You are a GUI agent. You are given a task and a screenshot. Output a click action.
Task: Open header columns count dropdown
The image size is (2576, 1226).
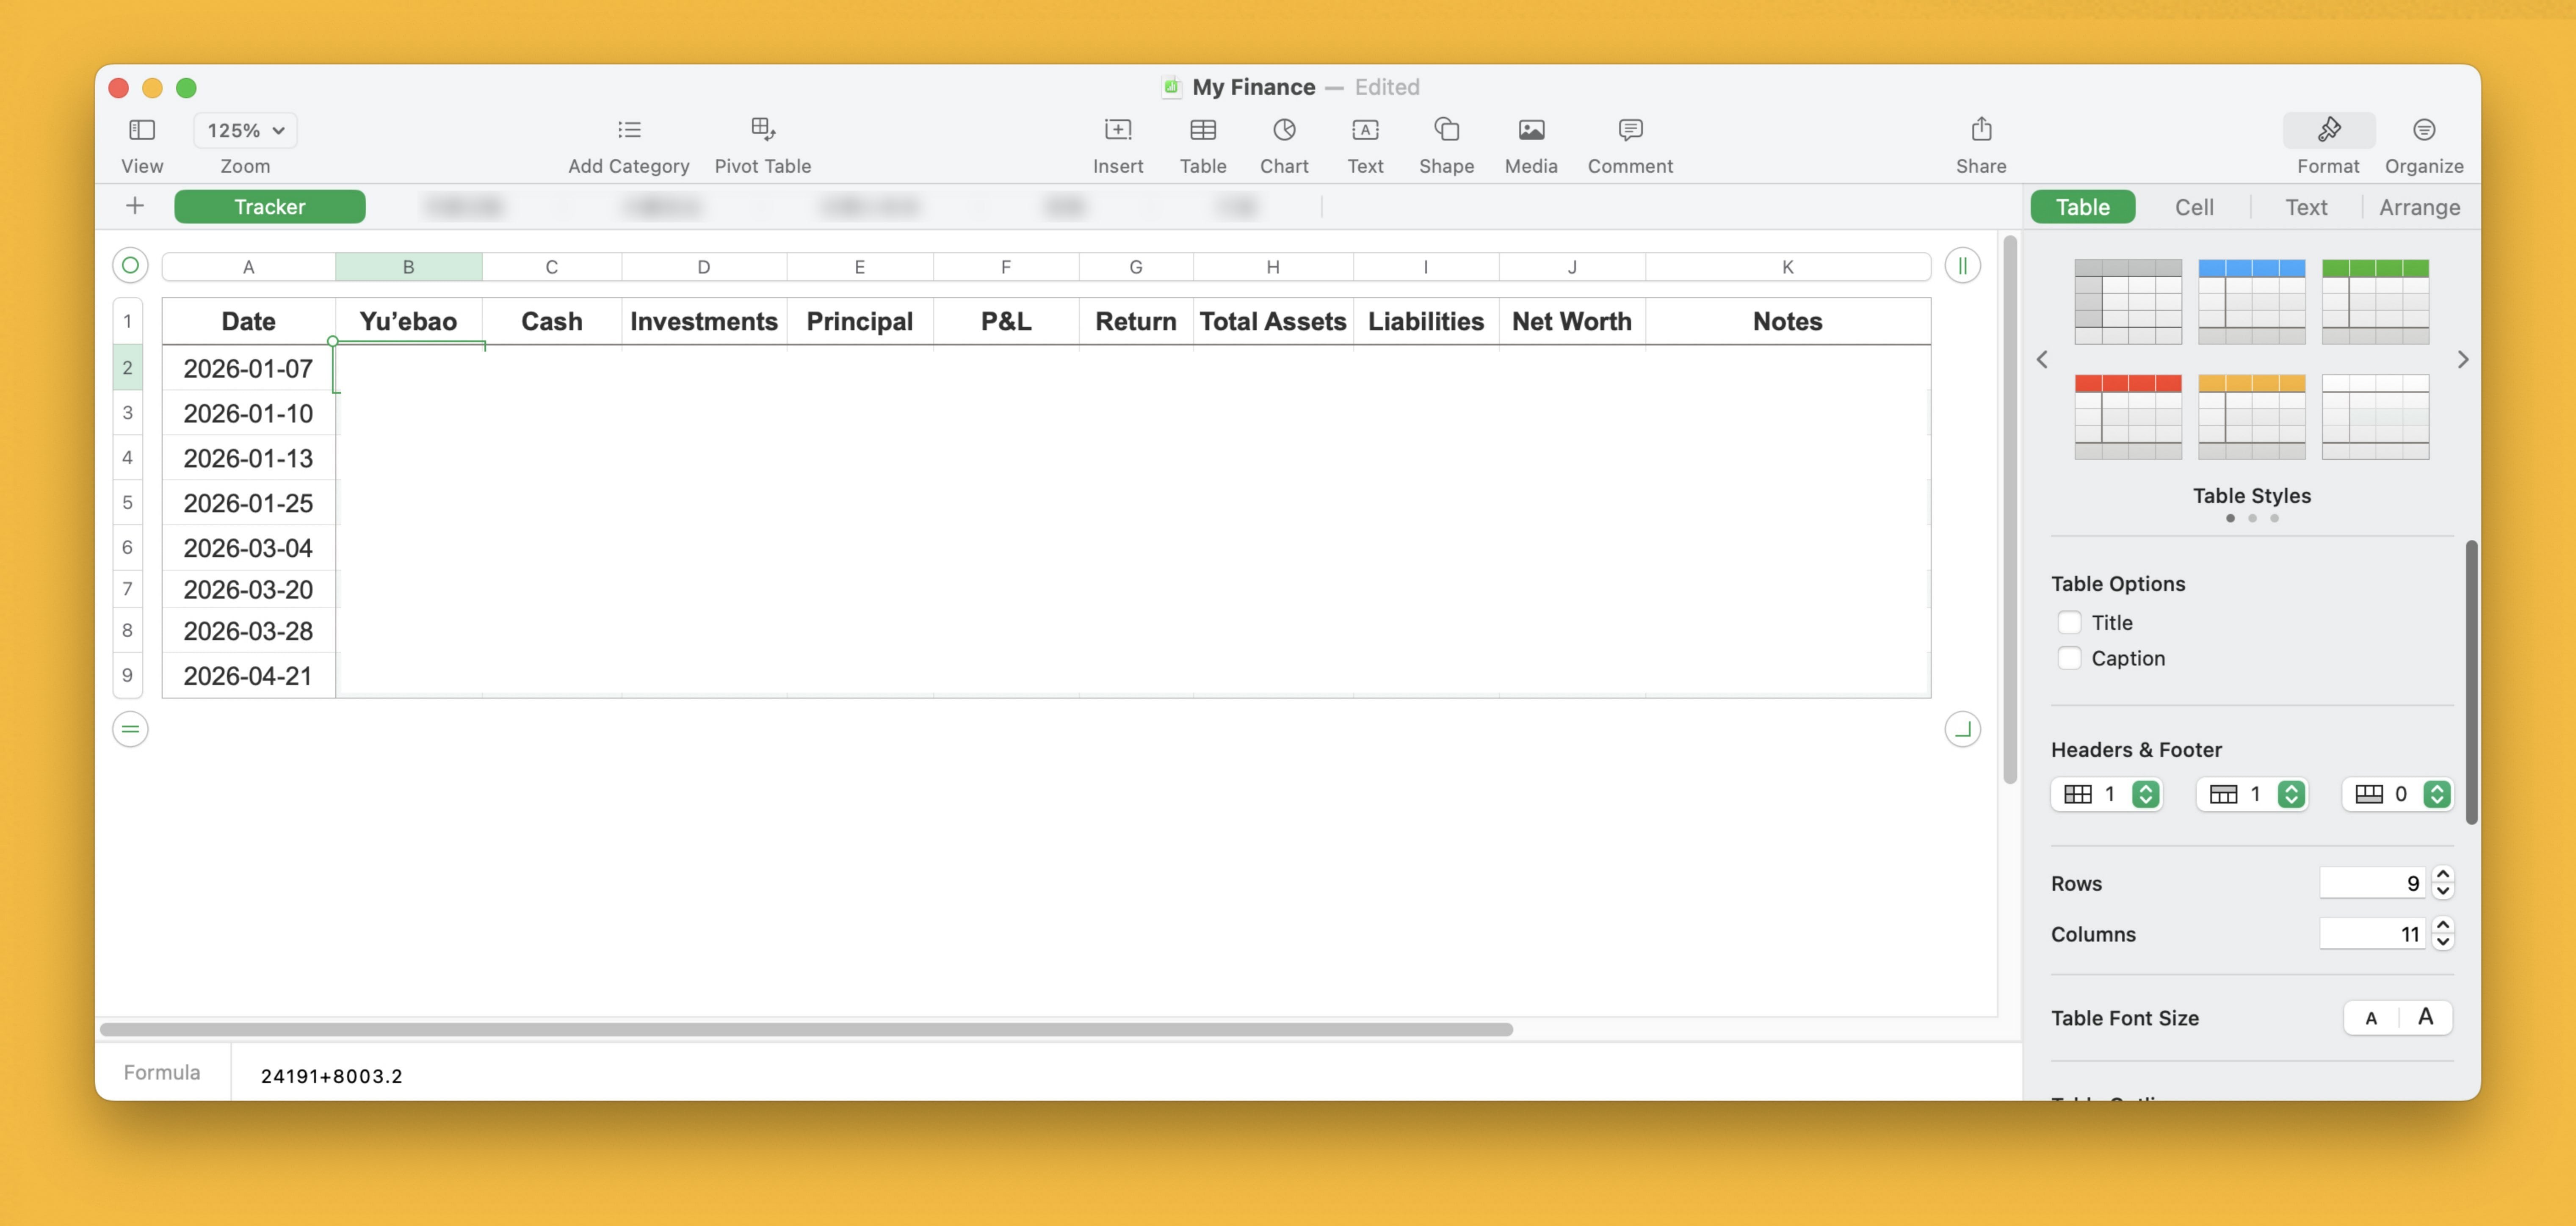[2107, 794]
